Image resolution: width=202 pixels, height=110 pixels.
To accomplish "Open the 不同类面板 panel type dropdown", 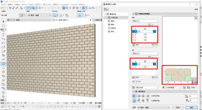I will click(x=173, y=88).
